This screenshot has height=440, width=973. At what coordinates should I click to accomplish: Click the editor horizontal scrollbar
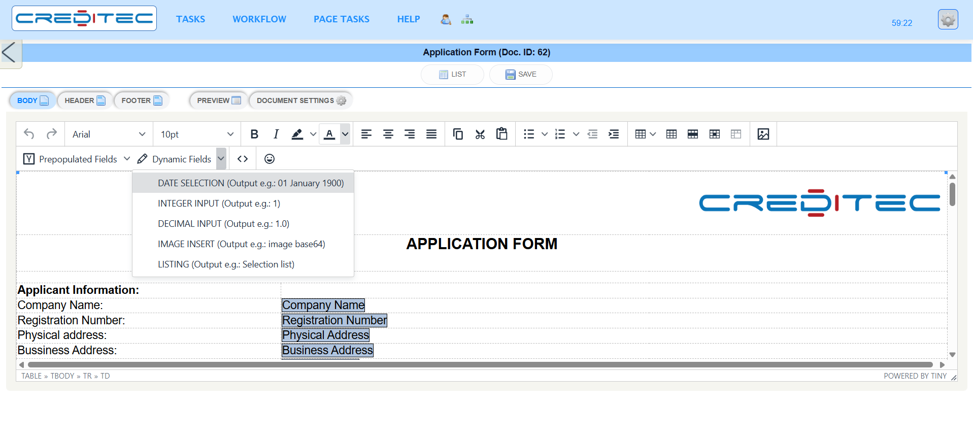coord(480,364)
